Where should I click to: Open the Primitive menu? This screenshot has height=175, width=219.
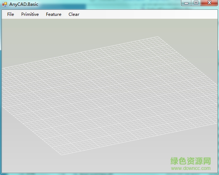pos(30,14)
